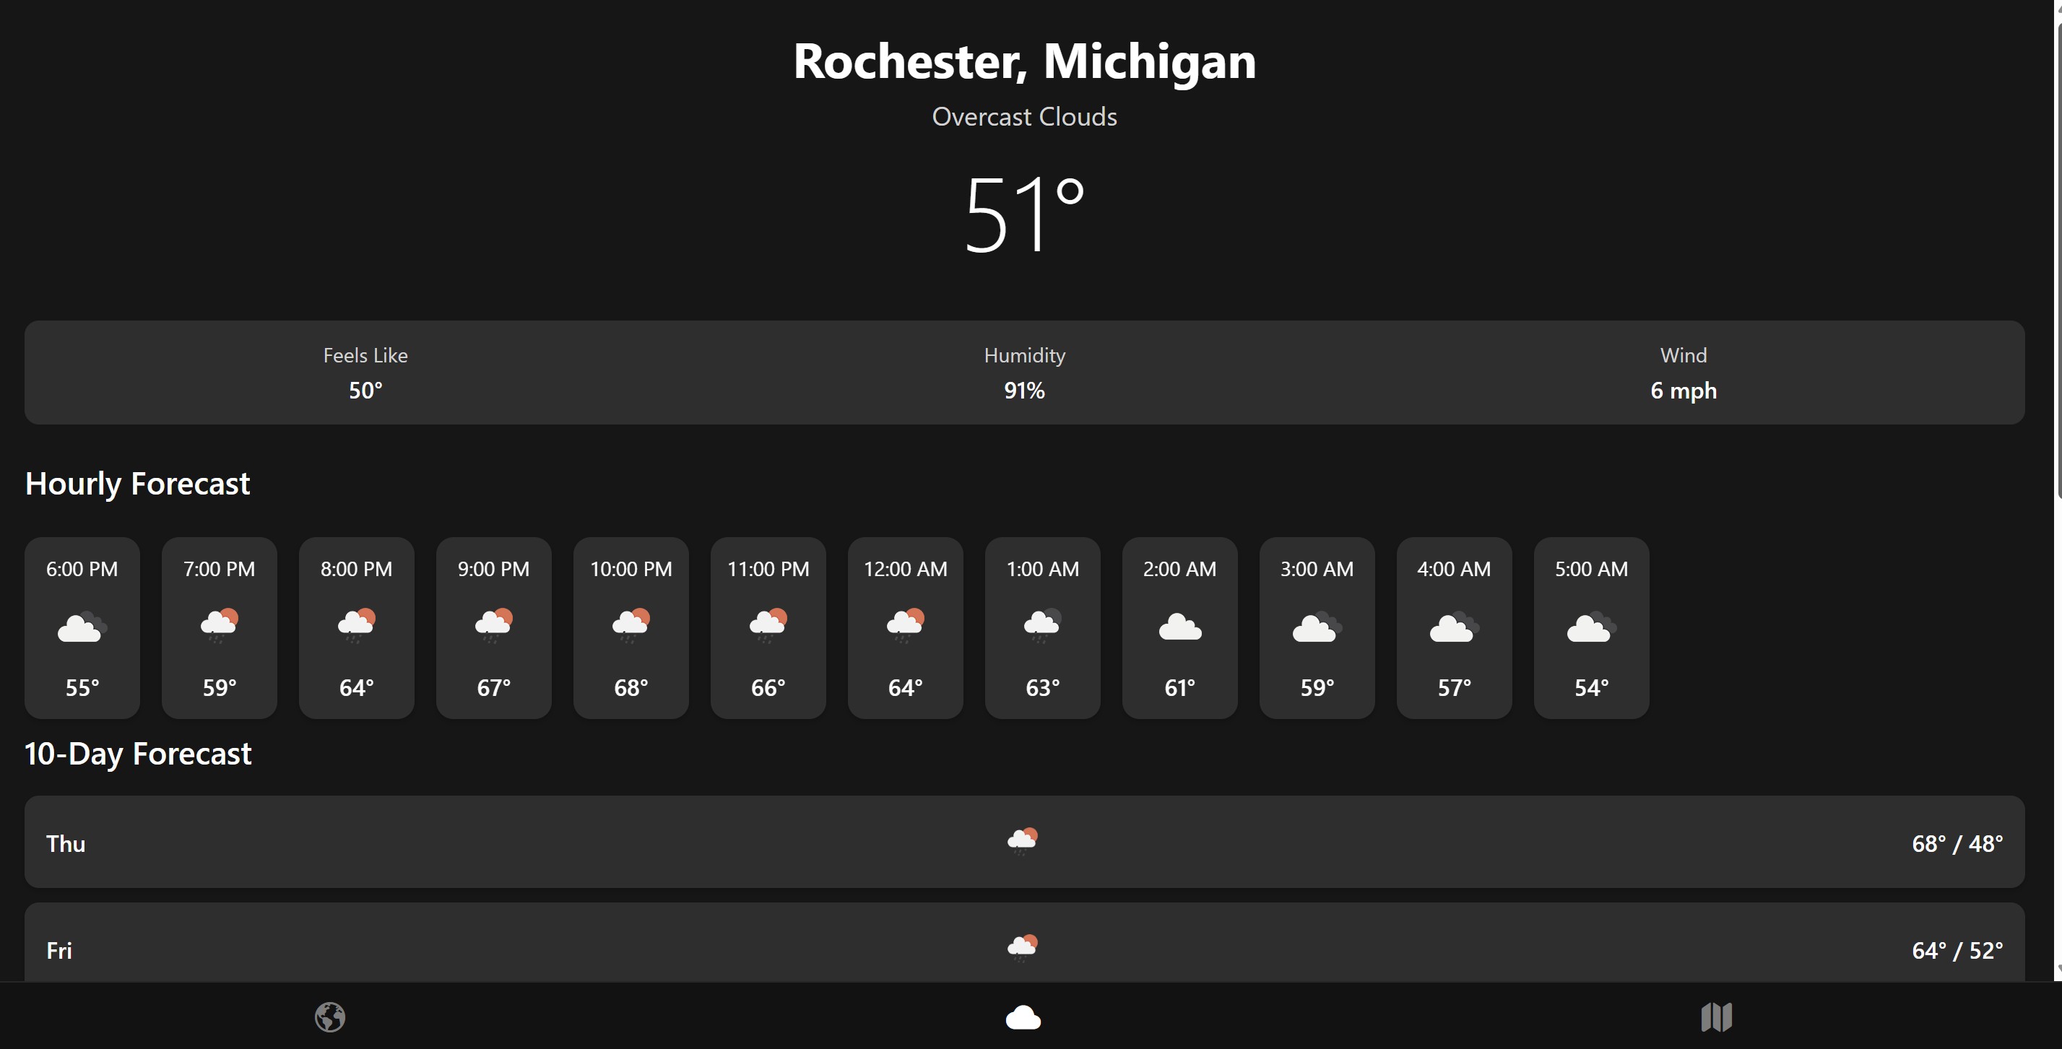Image resolution: width=2062 pixels, height=1049 pixels.
Task: Click the Thu forecast rain icon
Action: 1022,841
